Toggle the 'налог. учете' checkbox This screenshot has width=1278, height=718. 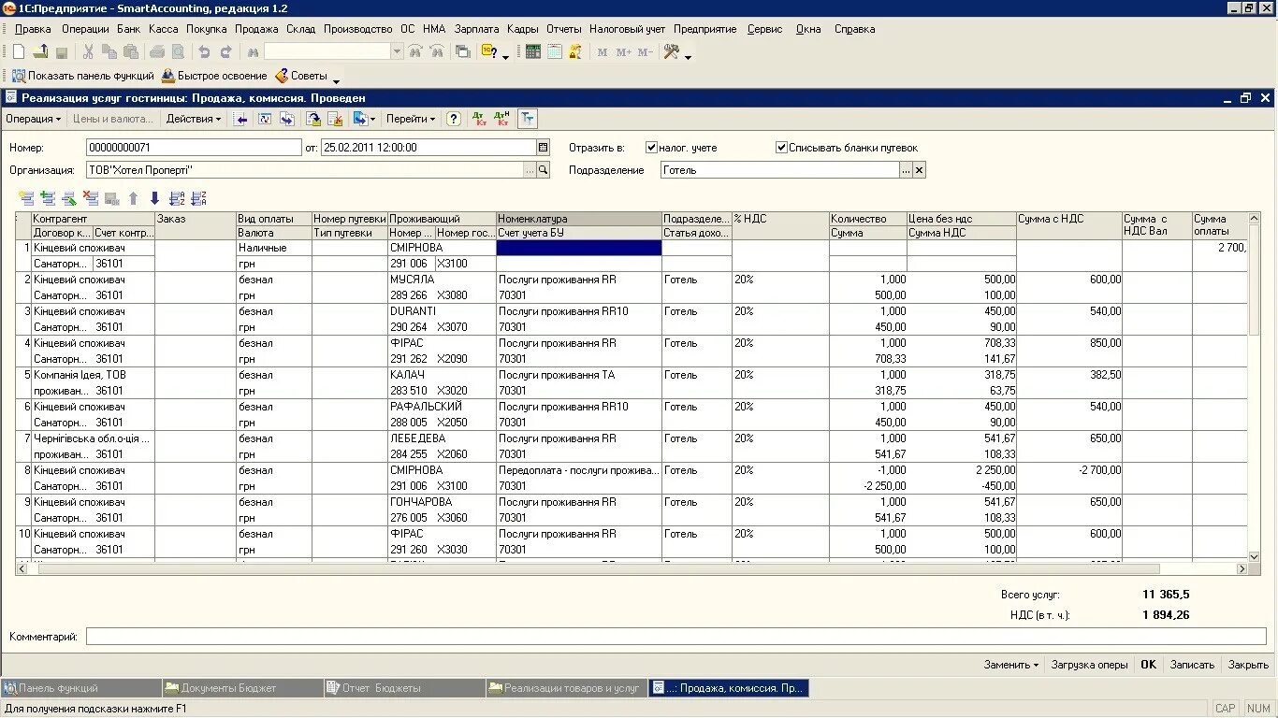click(651, 148)
